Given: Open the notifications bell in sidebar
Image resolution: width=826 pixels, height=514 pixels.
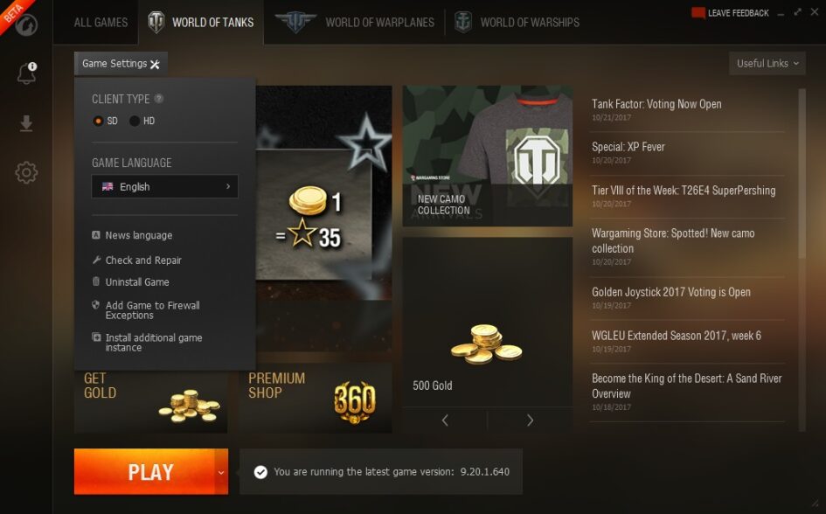Looking at the screenshot, I should coord(26,73).
